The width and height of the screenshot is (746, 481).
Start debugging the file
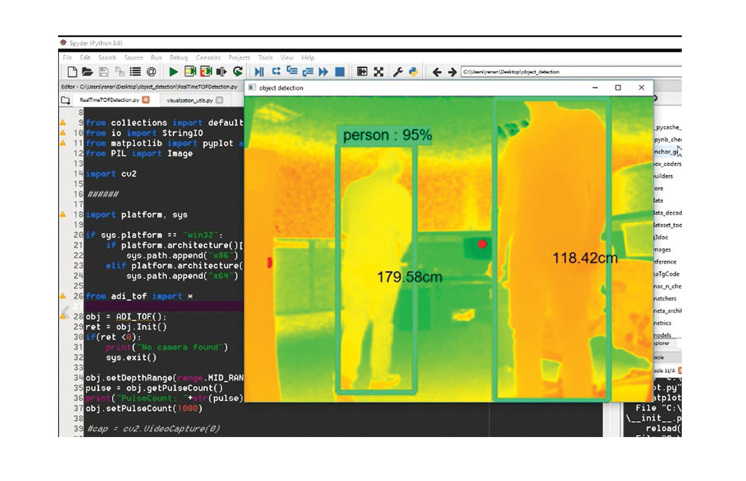click(259, 72)
